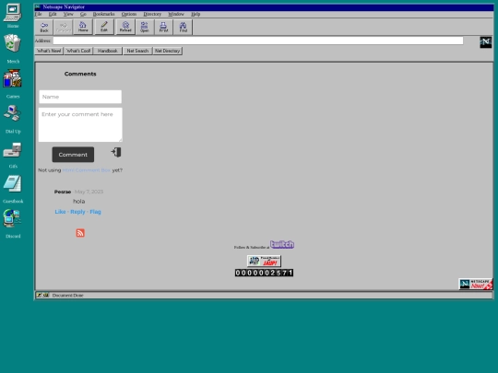Click the Forward toolbar button

(x=64, y=27)
